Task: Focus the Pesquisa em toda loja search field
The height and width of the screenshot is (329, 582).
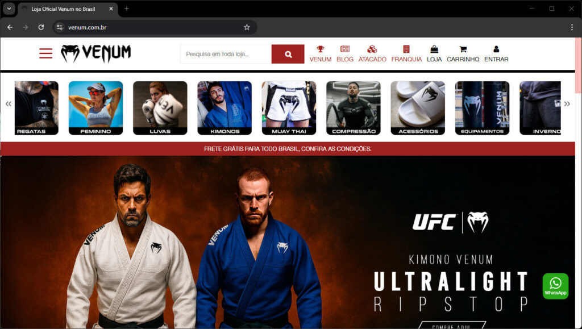Action: [x=226, y=54]
